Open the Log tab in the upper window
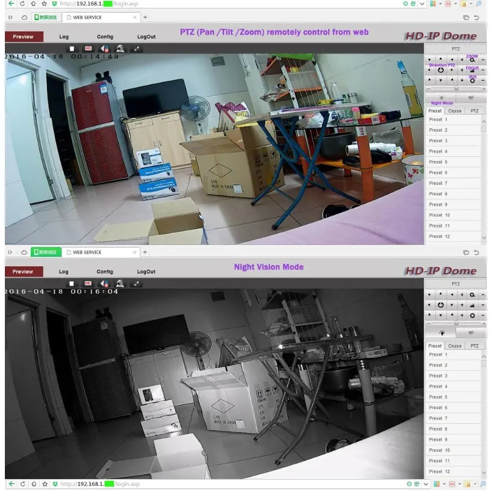Viewport: 494px width, 490px height. pyautogui.click(x=64, y=36)
